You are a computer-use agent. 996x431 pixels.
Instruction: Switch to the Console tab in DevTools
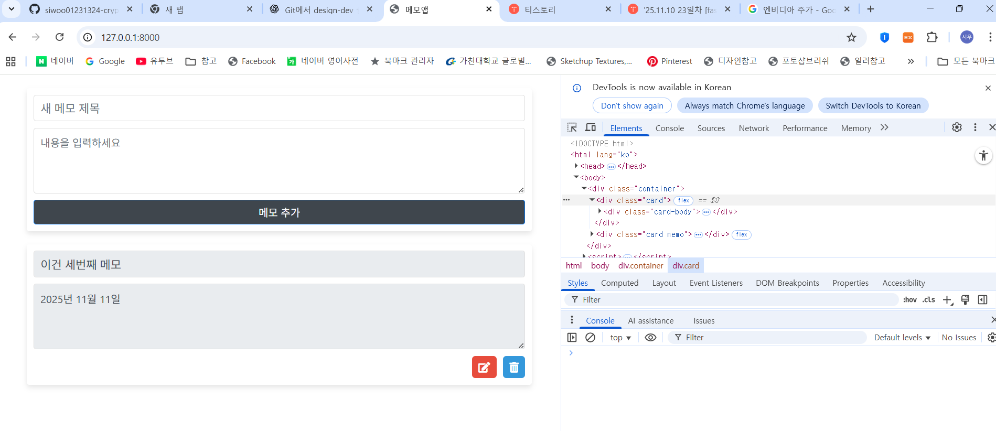[x=670, y=128]
